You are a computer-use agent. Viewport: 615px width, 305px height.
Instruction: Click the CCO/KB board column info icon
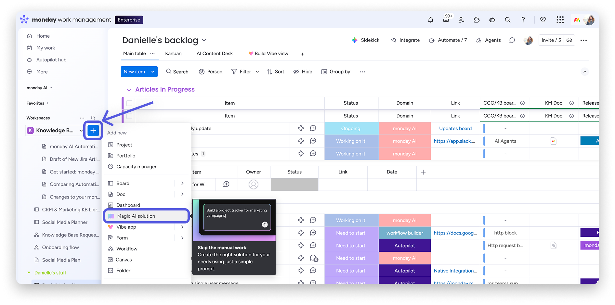pos(522,103)
